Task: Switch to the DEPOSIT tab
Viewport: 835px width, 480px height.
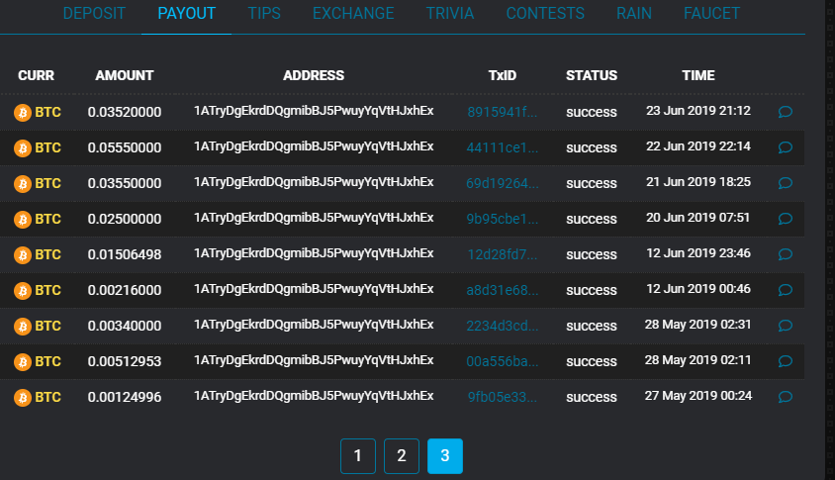Action: click(x=94, y=14)
